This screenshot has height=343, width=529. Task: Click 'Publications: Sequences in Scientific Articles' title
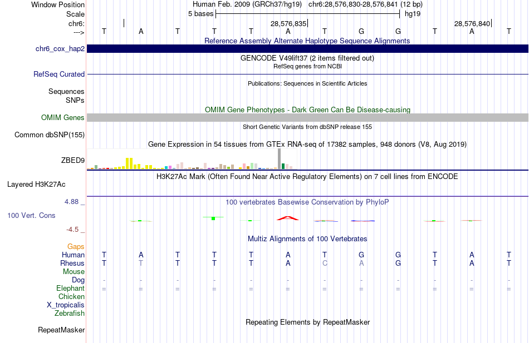307,83
